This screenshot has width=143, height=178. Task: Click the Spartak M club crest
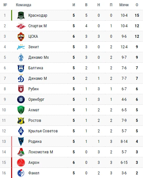21,26
